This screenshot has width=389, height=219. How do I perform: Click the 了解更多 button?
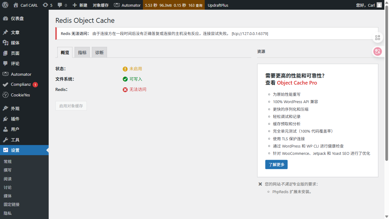(276, 164)
